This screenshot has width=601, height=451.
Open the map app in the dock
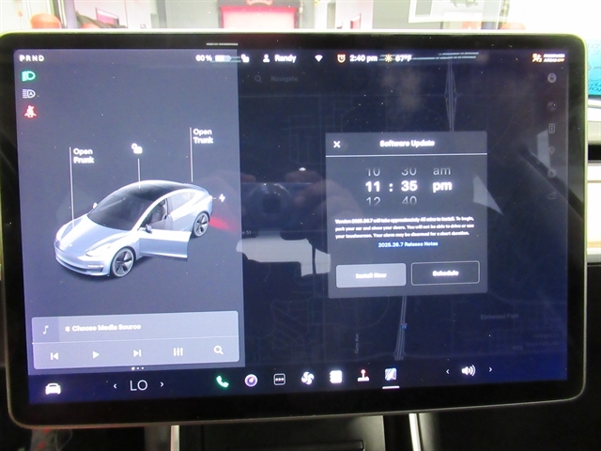pos(391,374)
